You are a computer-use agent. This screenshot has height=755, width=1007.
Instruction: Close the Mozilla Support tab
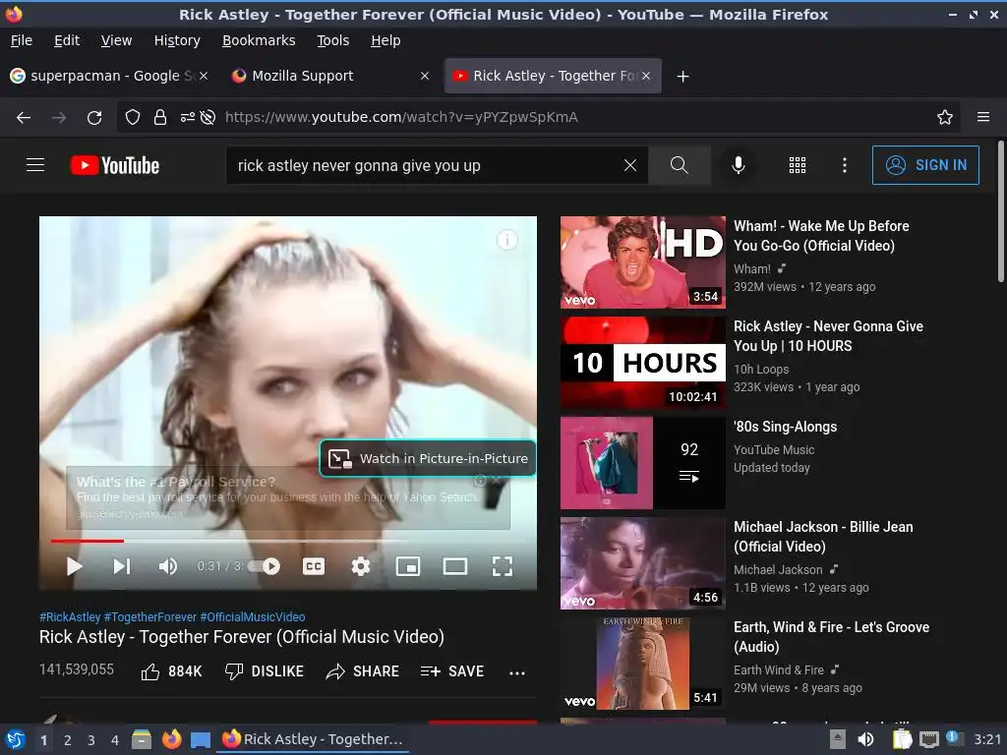click(425, 76)
